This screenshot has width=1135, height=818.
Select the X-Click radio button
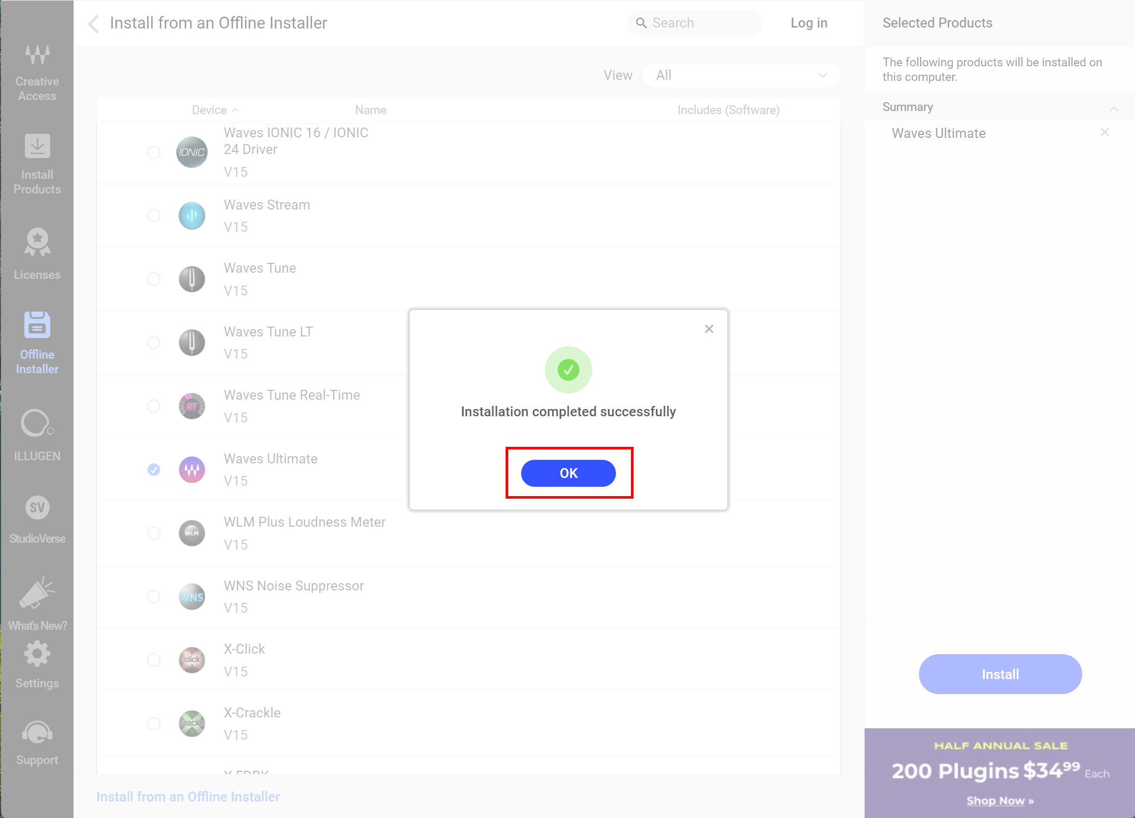point(154,660)
